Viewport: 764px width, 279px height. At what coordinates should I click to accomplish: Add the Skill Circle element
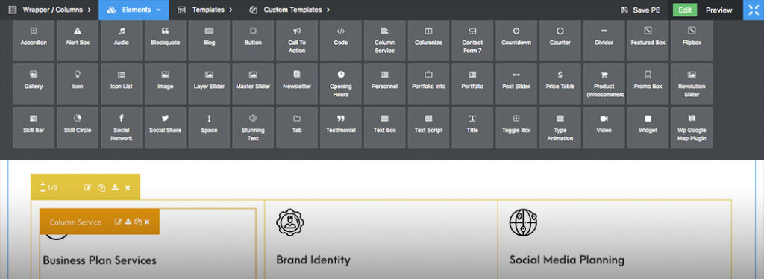pyautogui.click(x=78, y=128)
